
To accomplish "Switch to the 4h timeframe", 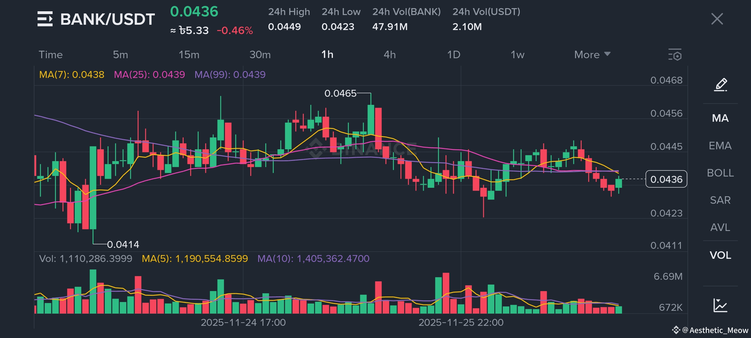I will [x=390, y=55].
